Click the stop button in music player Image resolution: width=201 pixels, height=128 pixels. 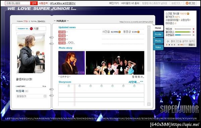coord(169,45)
